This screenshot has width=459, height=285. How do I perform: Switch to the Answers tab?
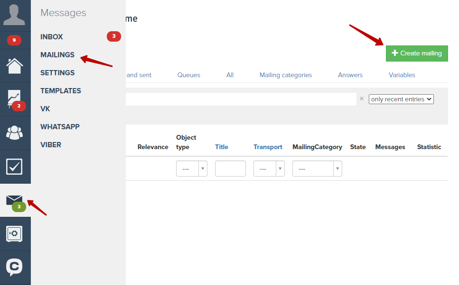pyautogui.click(x=350, y=75)
